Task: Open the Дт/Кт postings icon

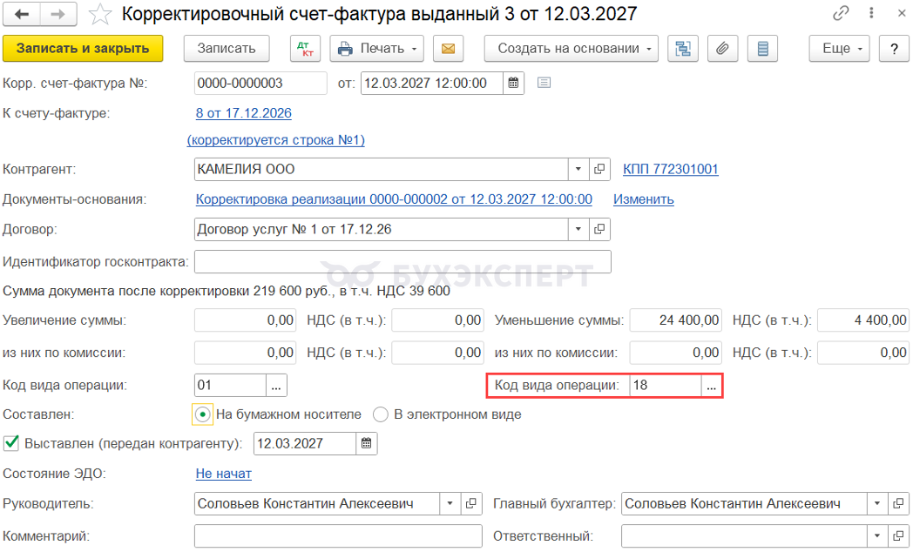Action: [x=305, y=49]
